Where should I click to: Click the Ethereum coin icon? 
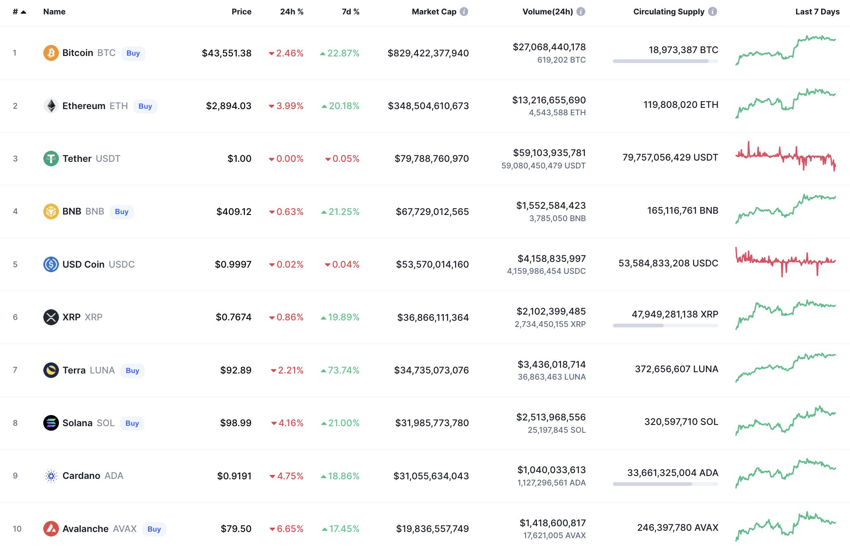coord(50,106)
